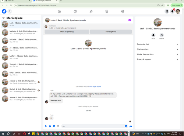Click the voice clip microphone icon
This screenshot has height=136, width=184.
coord(46,126)
